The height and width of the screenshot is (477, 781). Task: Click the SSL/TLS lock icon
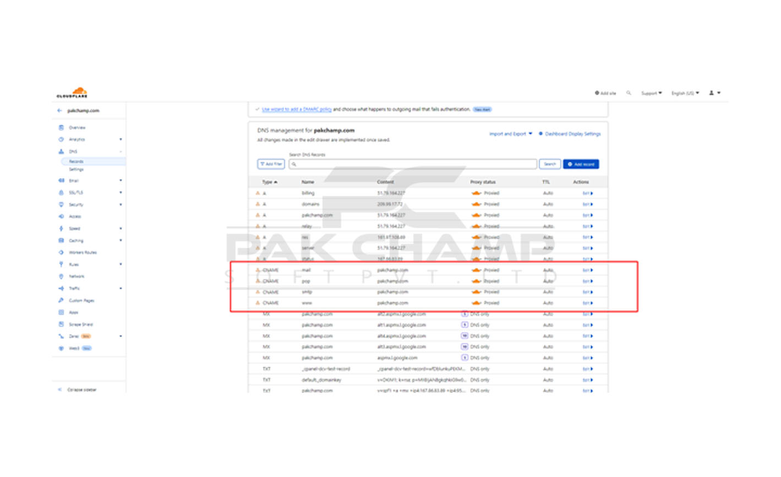tap(61, 193)
